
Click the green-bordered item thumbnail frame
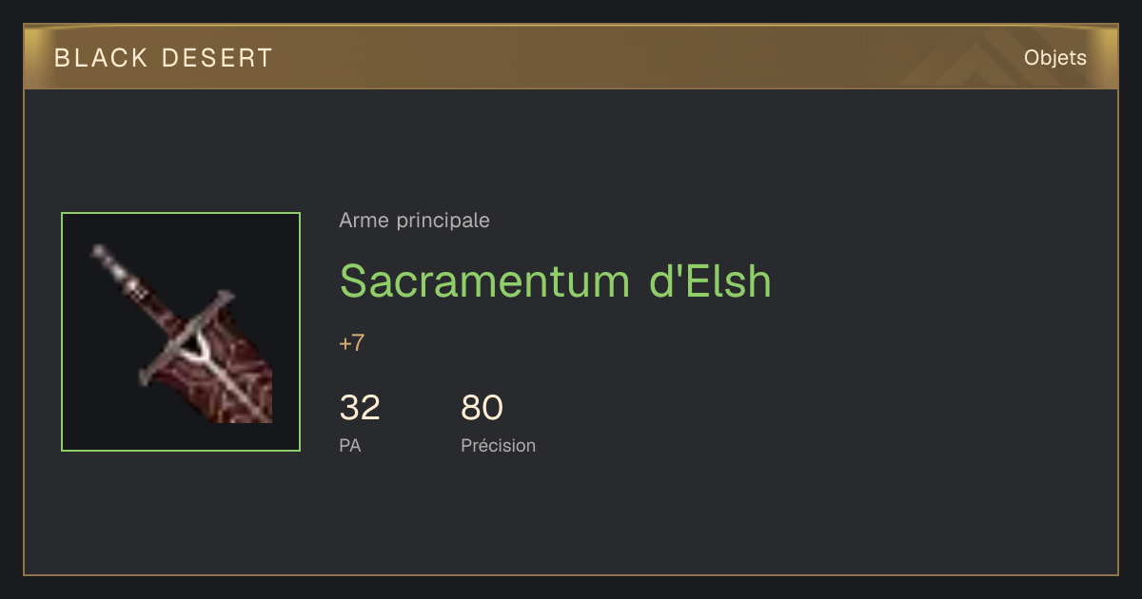(x=181, y=332)
